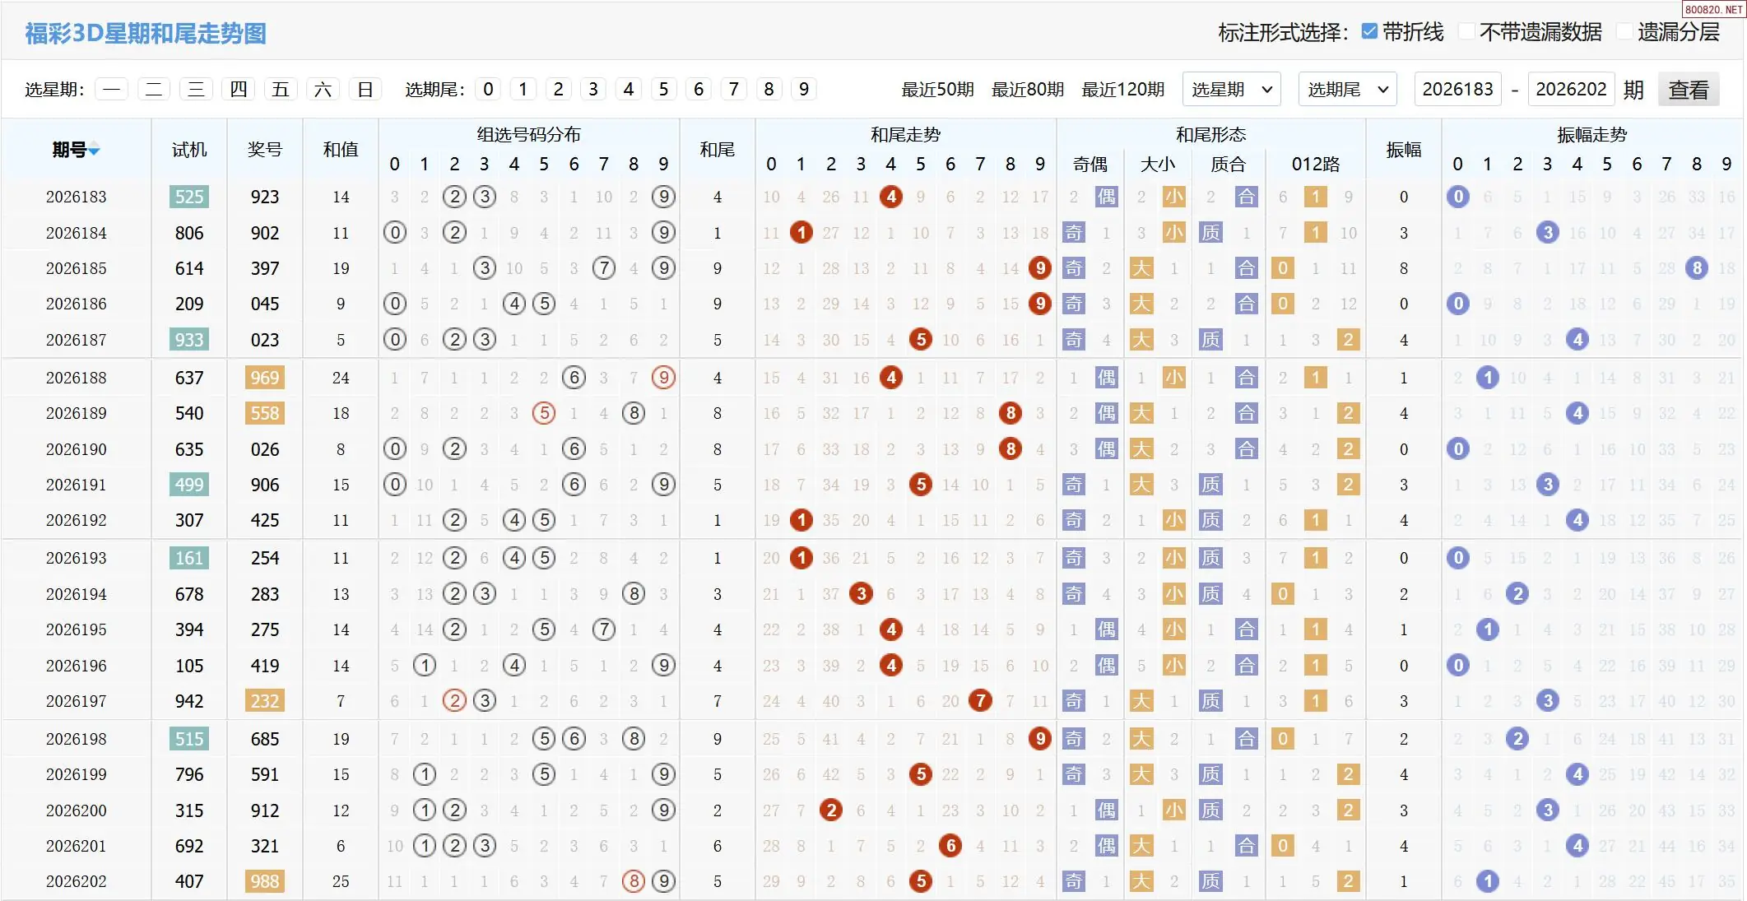Open the 选星期 dropdown

[1232, 89]
